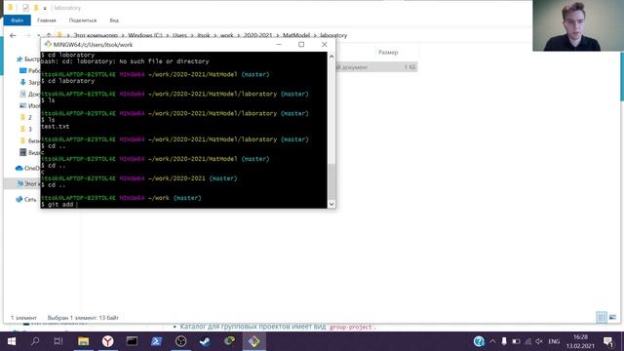Click the blue help icon in system tray
The image size is (624, 351).
click(x=479, y=341)
